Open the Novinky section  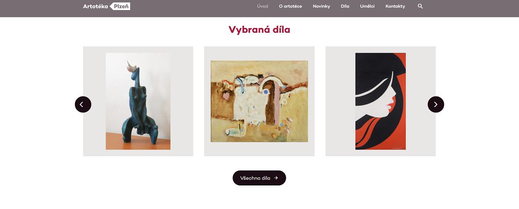(321, 6)
